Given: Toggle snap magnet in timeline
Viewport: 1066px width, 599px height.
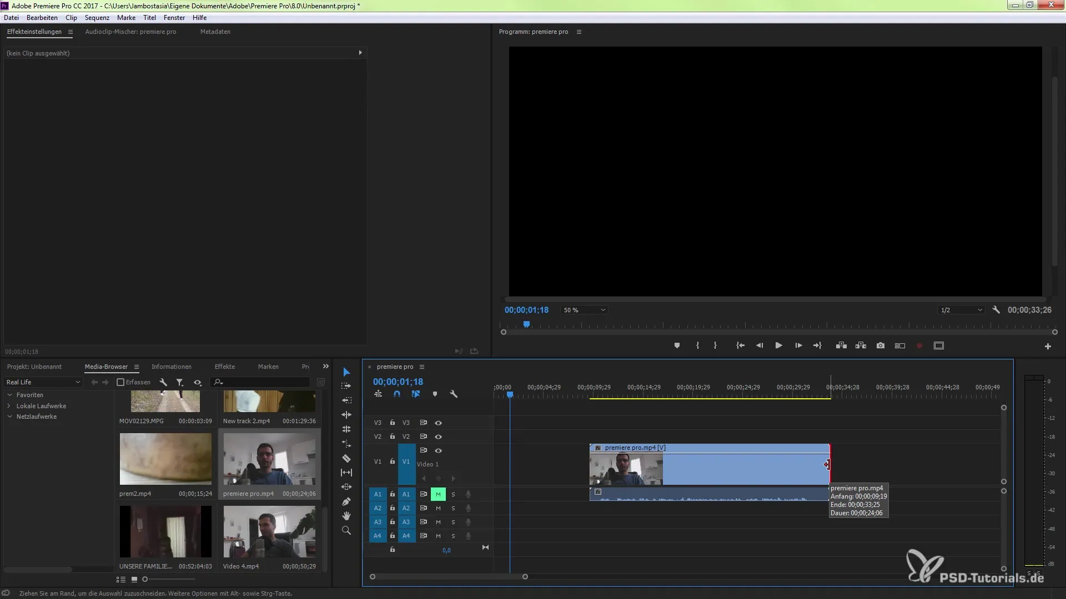Looking at the screenshot, I should tap(397, 394).
